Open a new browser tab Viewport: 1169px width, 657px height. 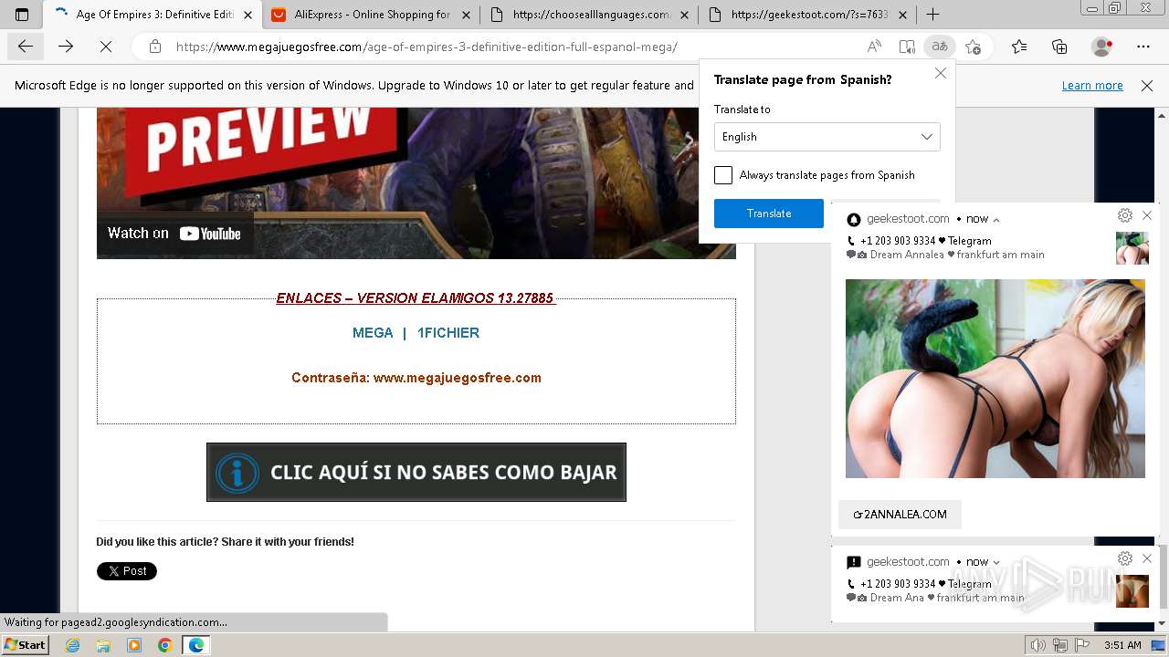932,15
